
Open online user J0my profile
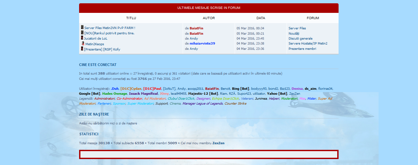164,94
